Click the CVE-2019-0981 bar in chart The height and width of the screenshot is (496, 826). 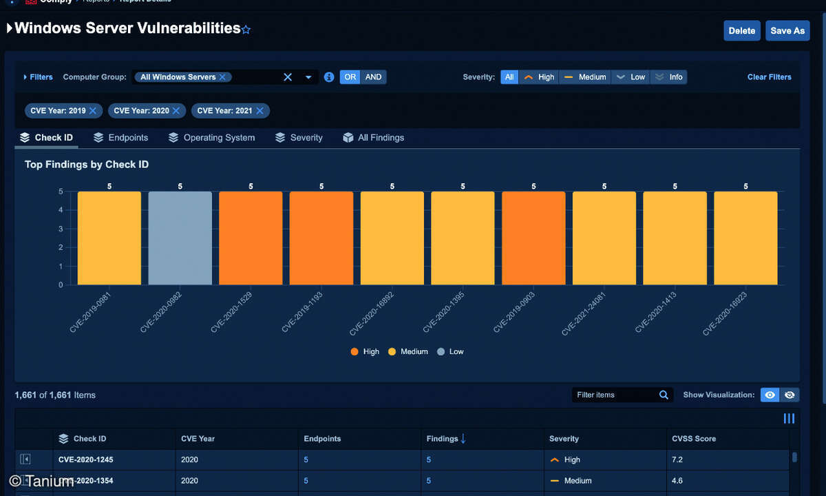(109, 238)
